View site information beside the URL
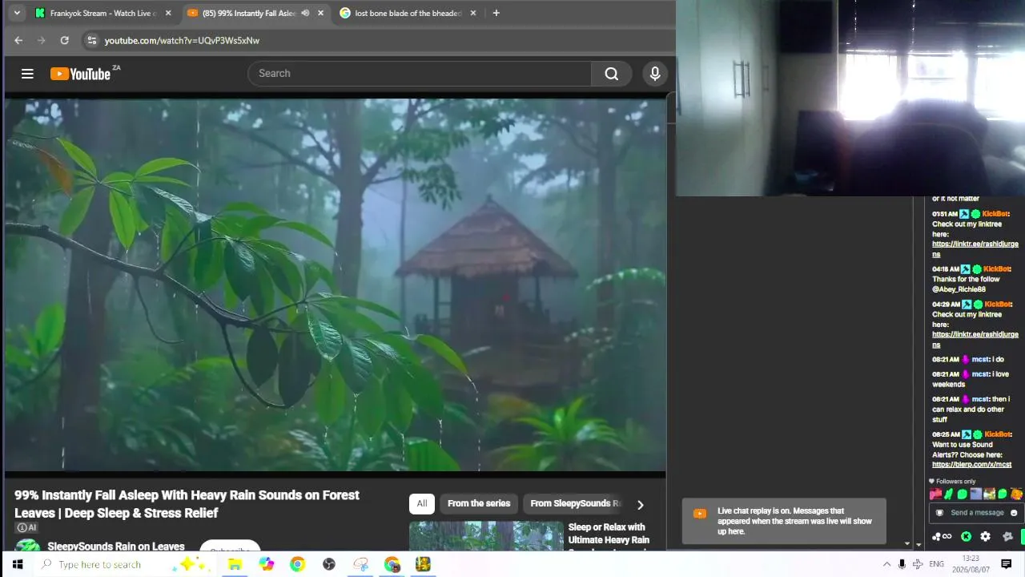The width and height of the screenshot is (1025, 577). coord(91,40)
